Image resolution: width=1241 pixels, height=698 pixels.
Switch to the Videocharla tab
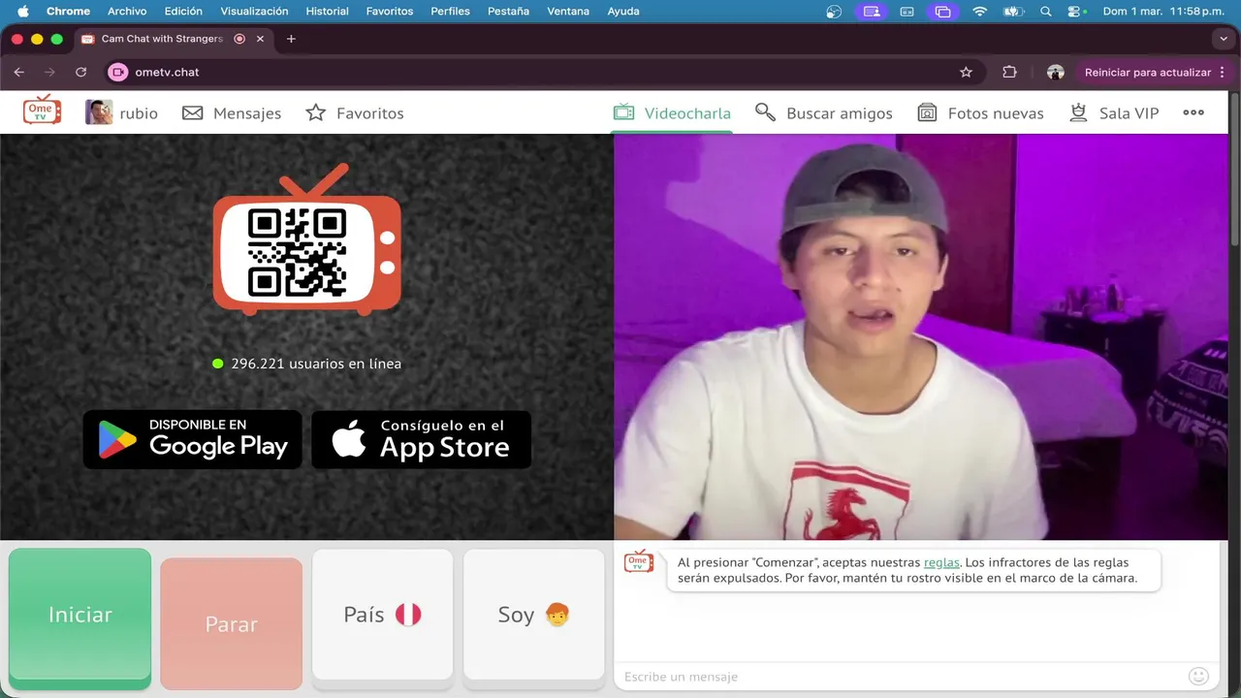pyautogui.click(x=672, y=113)
